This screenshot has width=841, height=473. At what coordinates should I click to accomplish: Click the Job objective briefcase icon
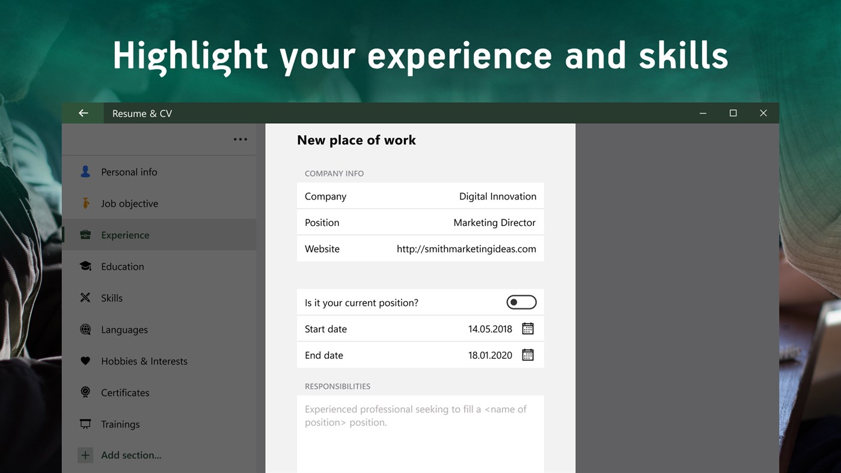pyautogui.click(x=85, y=203)
